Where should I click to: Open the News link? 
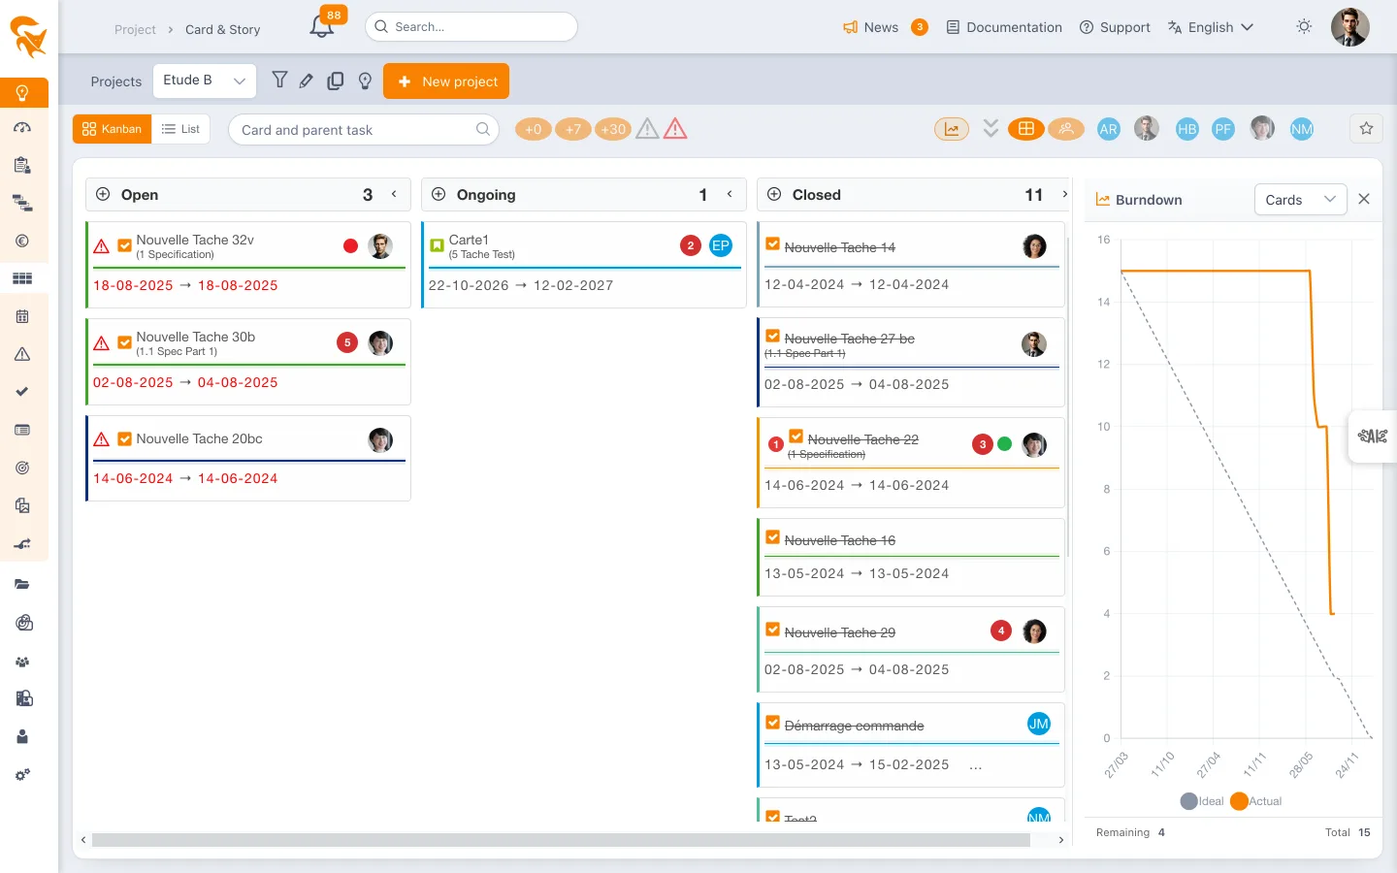(x=871, y=27)
